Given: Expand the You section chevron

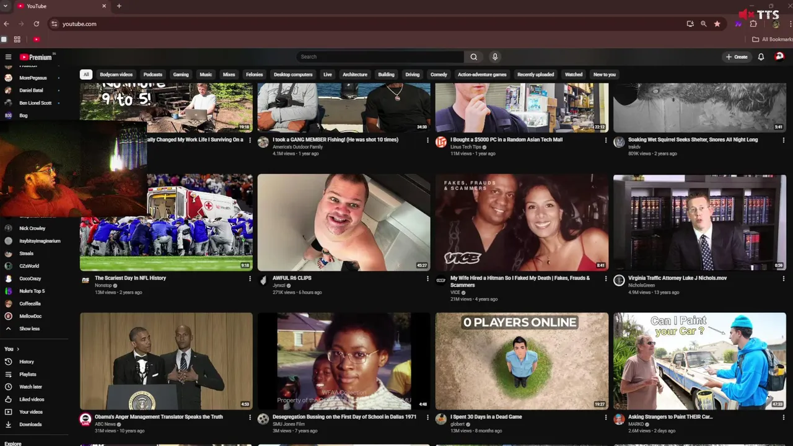Looking at the screenshot, I should tap(17, 349).
